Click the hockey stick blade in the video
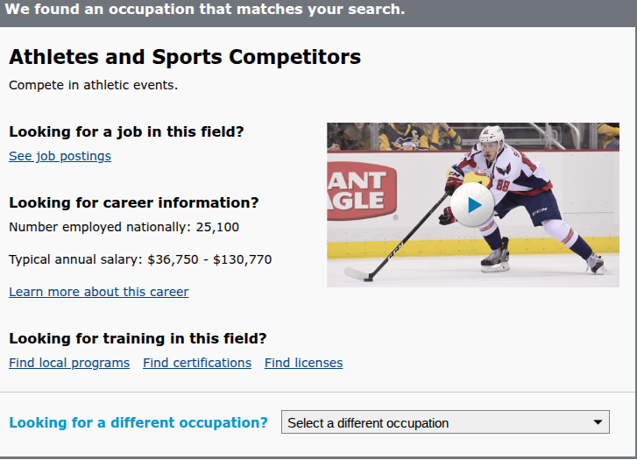 pos(357,275)
